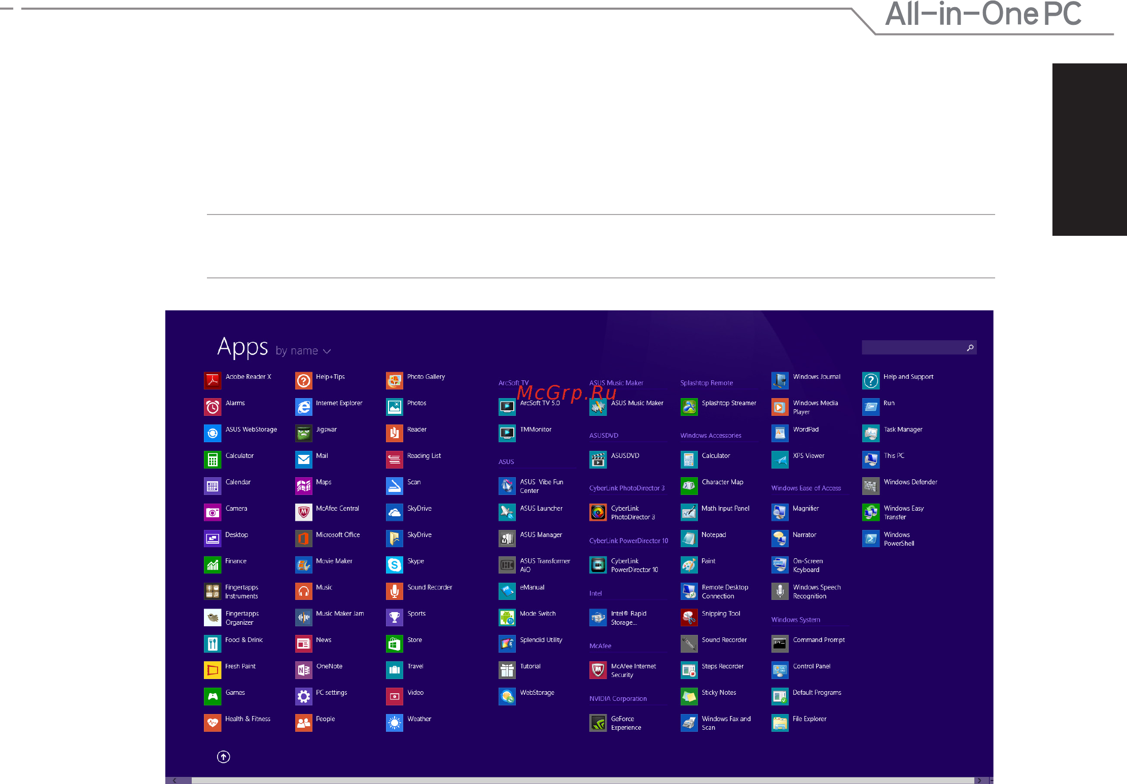Select the Splashtop Remote group header
This screenshot has height=784, width=1127.
[706, 383]
